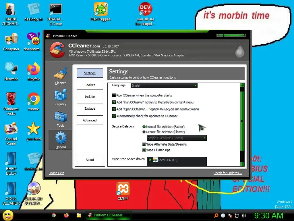Screen dimensions: 294x221
Task: Select the top-left desktop.ini file
Action: tap(33, 12)
